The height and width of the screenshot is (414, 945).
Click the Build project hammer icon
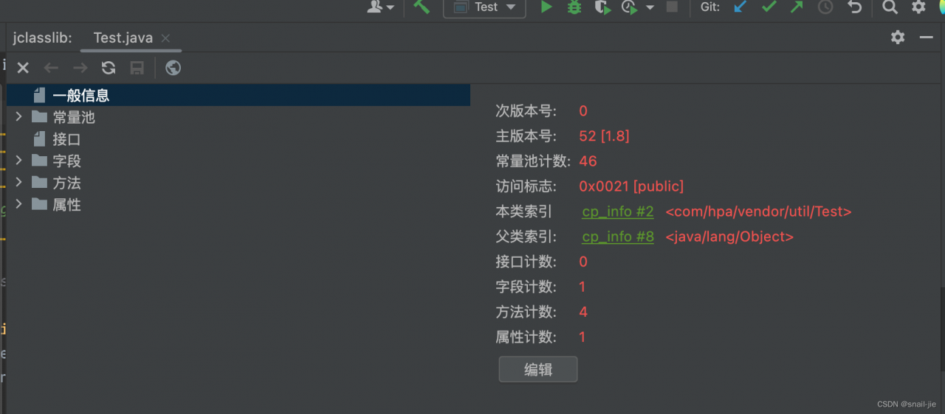click(422, 7)
